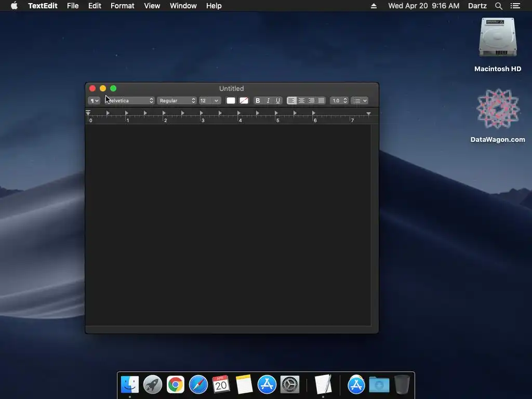Open the Helvetica font family popup
This screenshot has height=399, width=532.
coord(129,101)
